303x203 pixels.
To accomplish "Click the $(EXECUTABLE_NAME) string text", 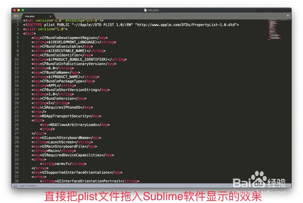I will coord(68,51).
